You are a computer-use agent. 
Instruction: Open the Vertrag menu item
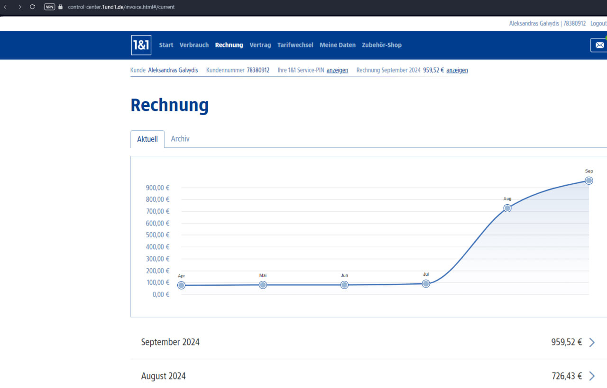260,45
